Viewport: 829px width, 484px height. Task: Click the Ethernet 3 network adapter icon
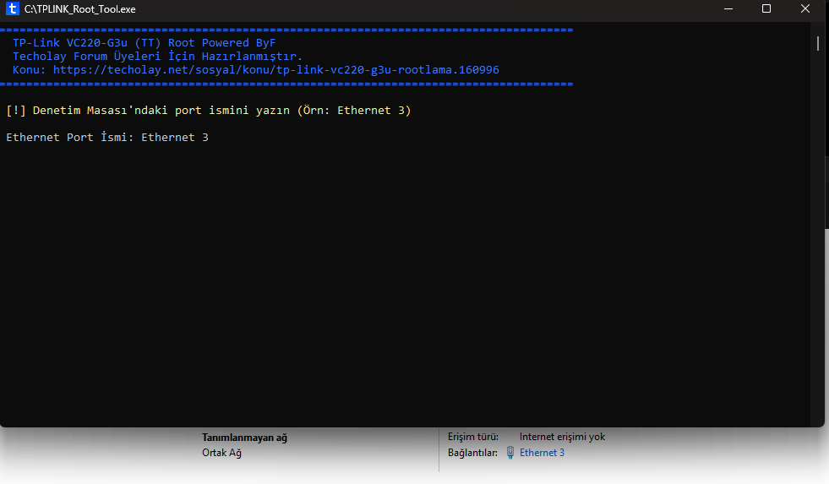(510, 453)
